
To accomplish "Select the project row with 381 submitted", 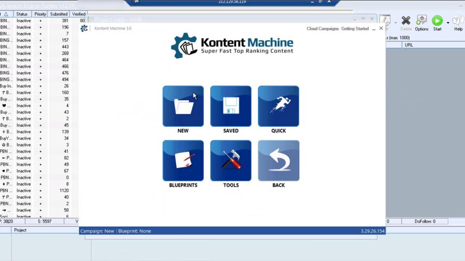I will (x=39, y=21).
